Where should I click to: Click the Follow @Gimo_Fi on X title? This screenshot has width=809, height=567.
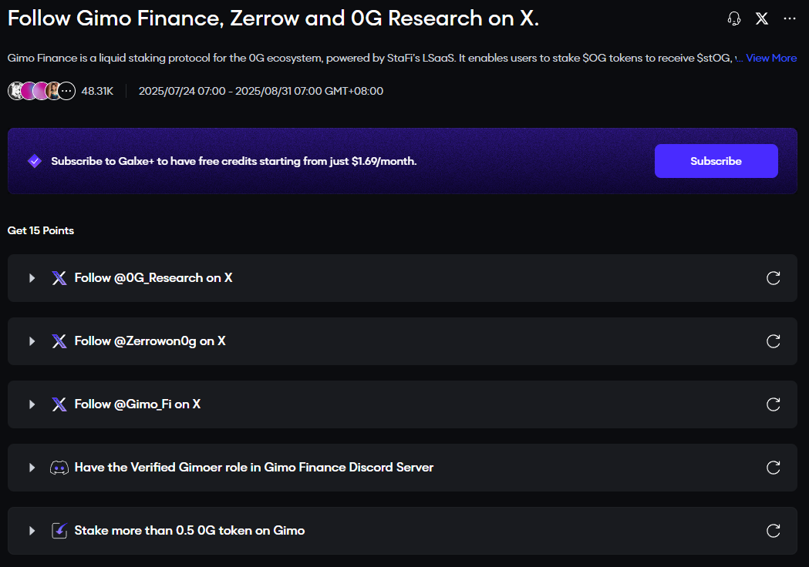(137, 404)
